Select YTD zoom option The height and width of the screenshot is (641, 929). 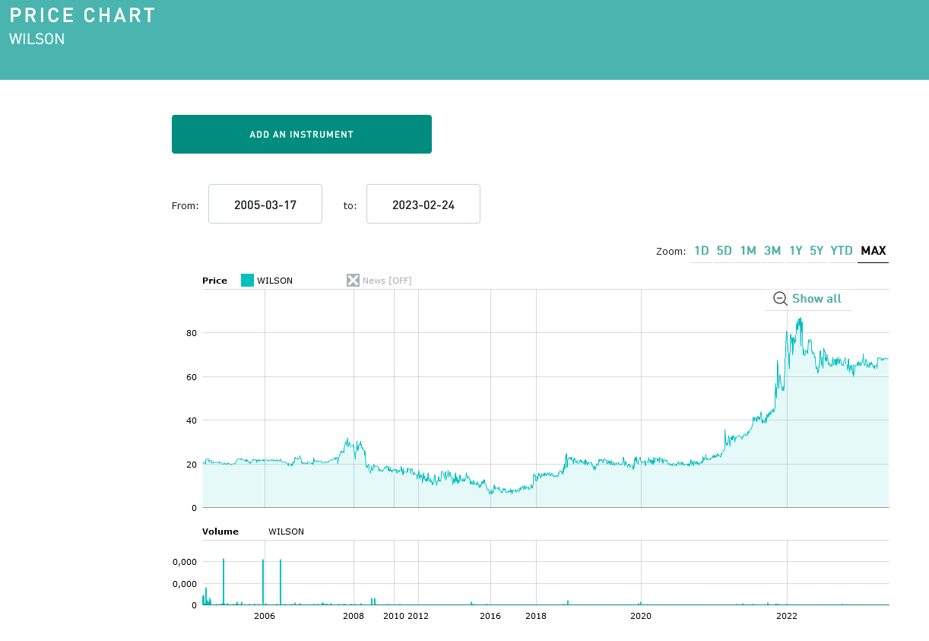842,251
